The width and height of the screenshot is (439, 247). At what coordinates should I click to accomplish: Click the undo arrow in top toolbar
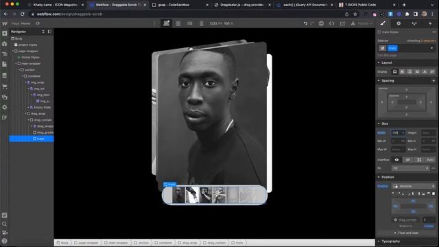(305, 24)
